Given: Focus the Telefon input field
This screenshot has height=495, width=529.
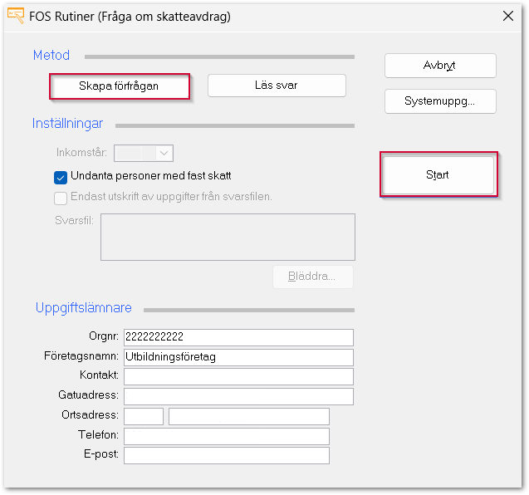Looking at the screenshot, I should 226,436.
